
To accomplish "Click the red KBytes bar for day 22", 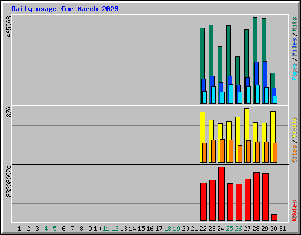I will tap(204, 202).
